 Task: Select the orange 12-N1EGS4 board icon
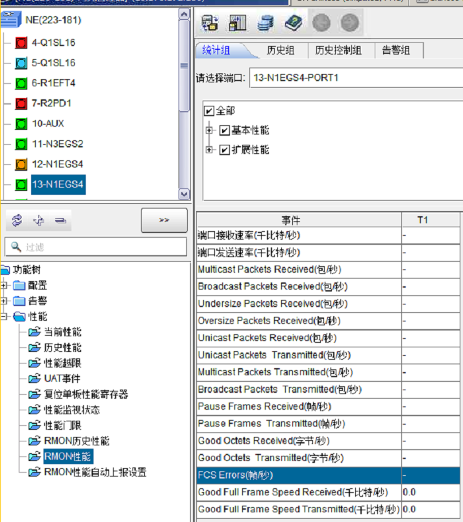tap(21, 164)
